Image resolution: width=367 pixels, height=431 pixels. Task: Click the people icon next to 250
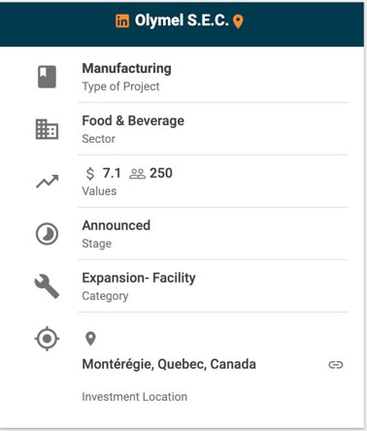(137, 174)
